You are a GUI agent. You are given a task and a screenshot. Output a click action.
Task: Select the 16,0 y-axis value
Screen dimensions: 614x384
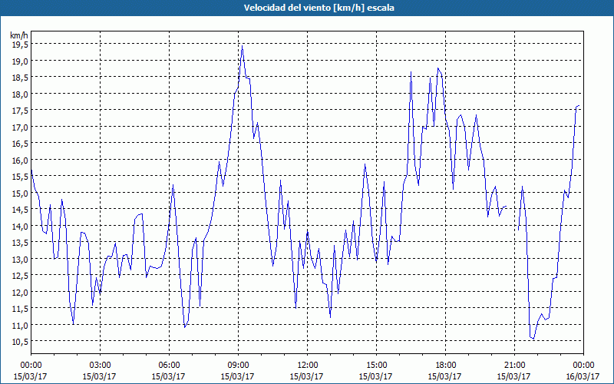click(21, 160)
